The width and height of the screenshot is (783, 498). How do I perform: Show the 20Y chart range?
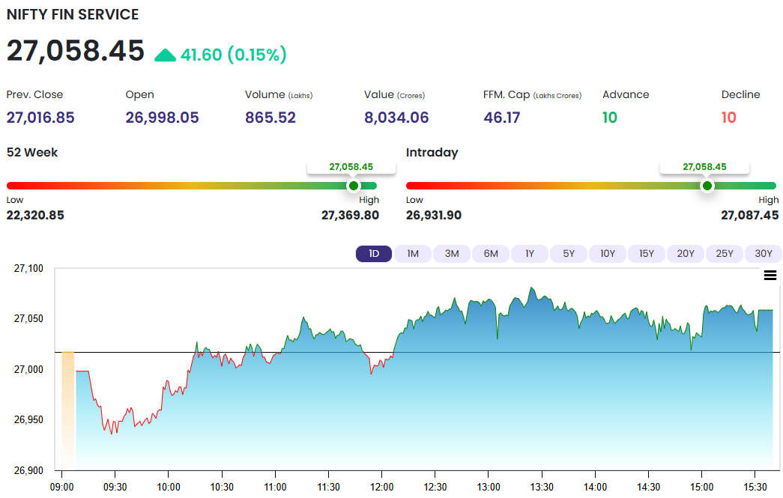tap(686, 253)
